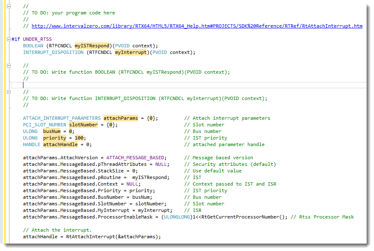The height and width of the screenshot is (251, 374).
Task: Click the "// Context passed to IST and ISR" comment
Action: [x=230, y=184]
